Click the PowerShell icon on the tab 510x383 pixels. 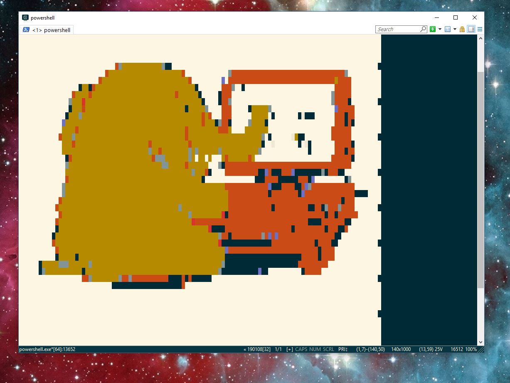[26, 30]
